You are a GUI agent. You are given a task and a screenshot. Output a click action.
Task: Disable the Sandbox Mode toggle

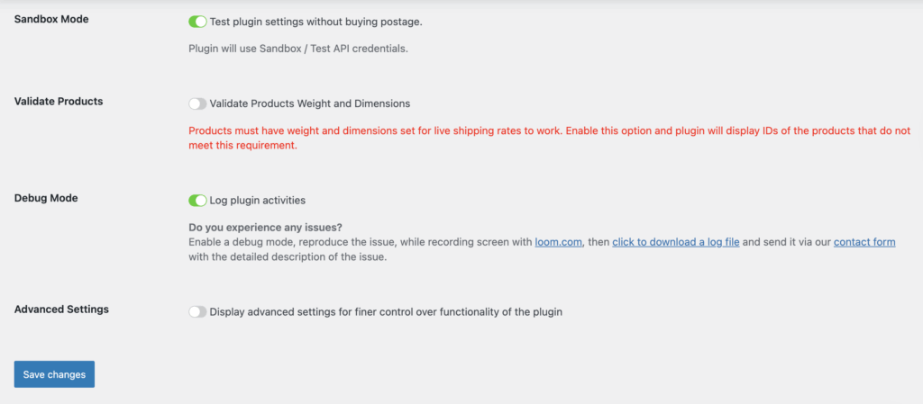pyautogui.click(x=197, y=21)
